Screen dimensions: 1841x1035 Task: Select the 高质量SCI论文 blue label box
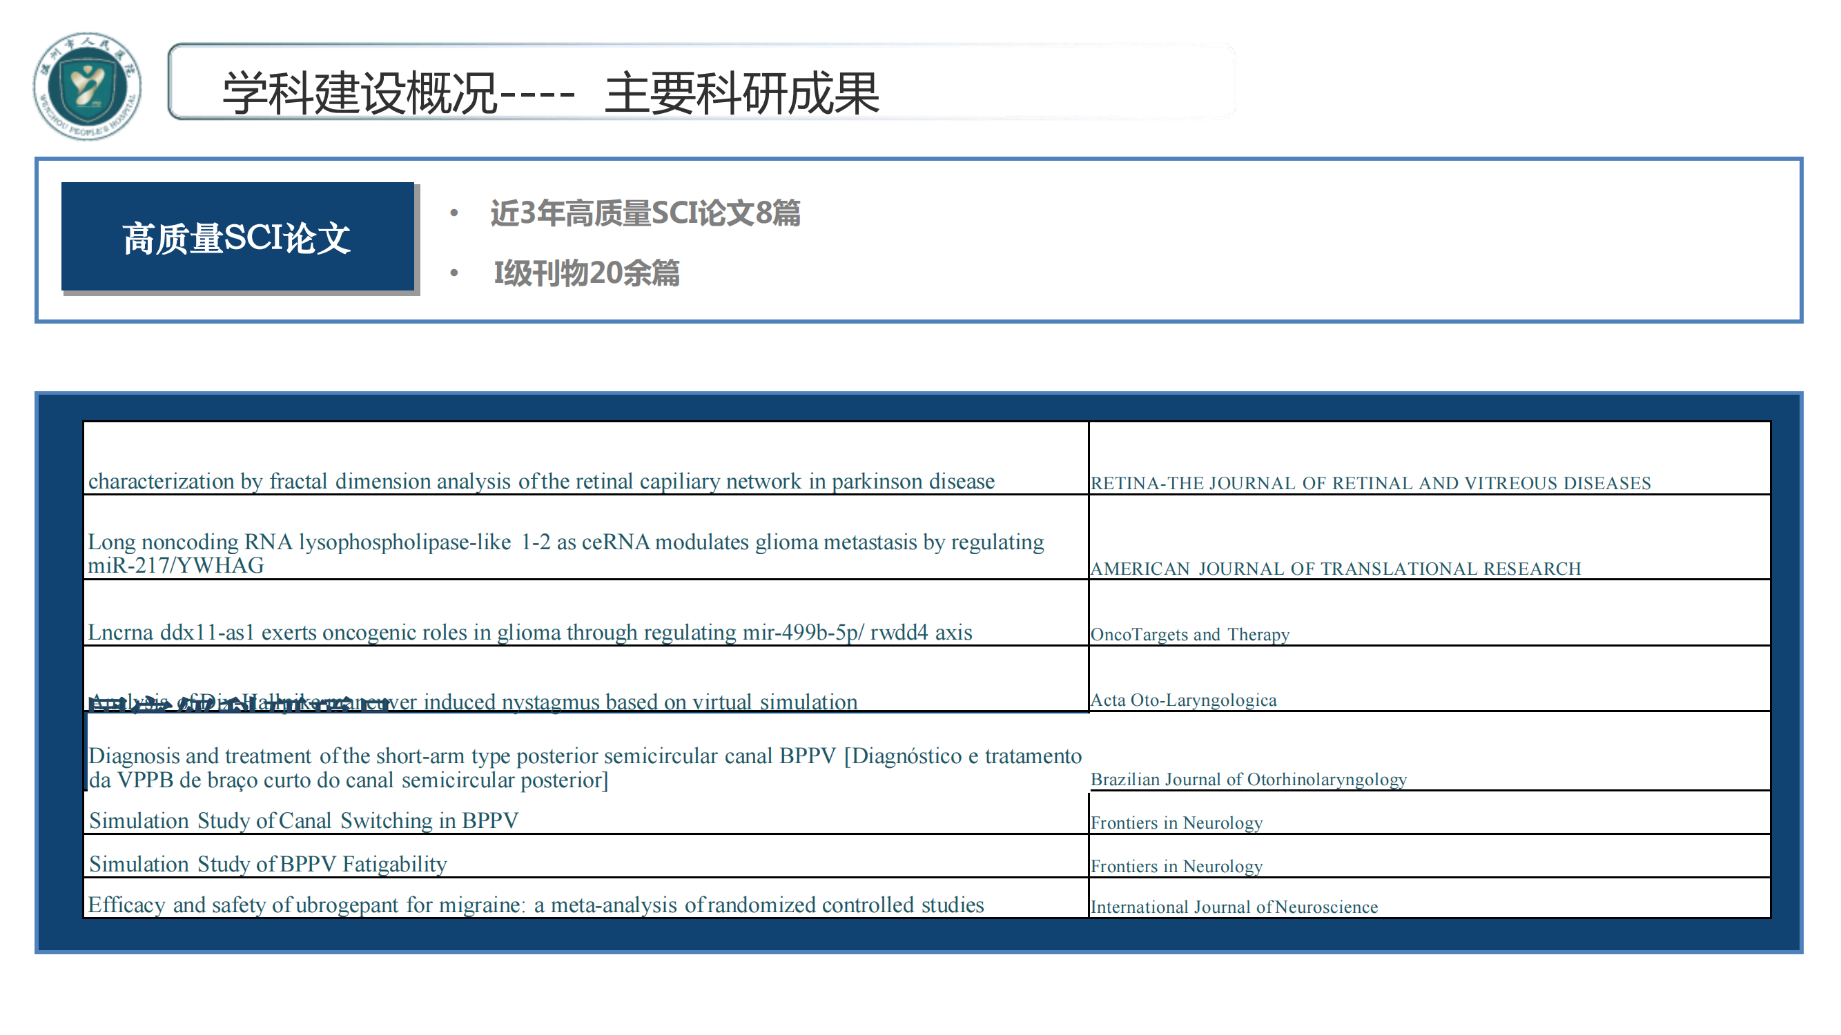238,237
